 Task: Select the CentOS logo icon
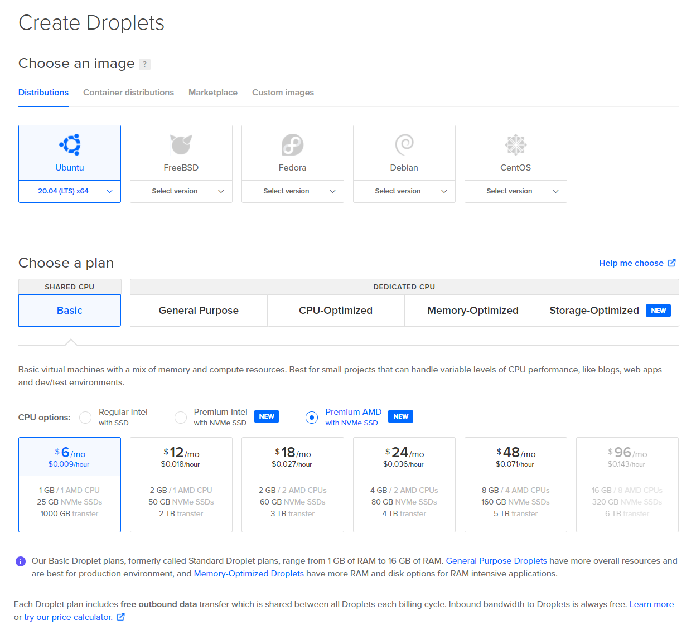516,145
